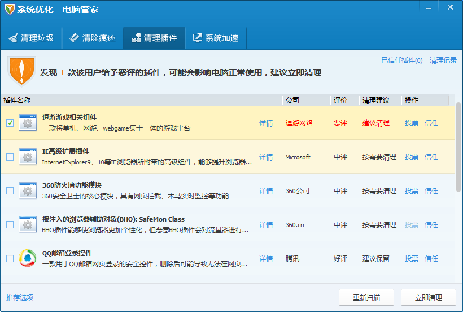Click the QQ邮箱登录控件 colorful icon
Image resolution: width=463 pixels, height=312 pixels.
[28, 258]
